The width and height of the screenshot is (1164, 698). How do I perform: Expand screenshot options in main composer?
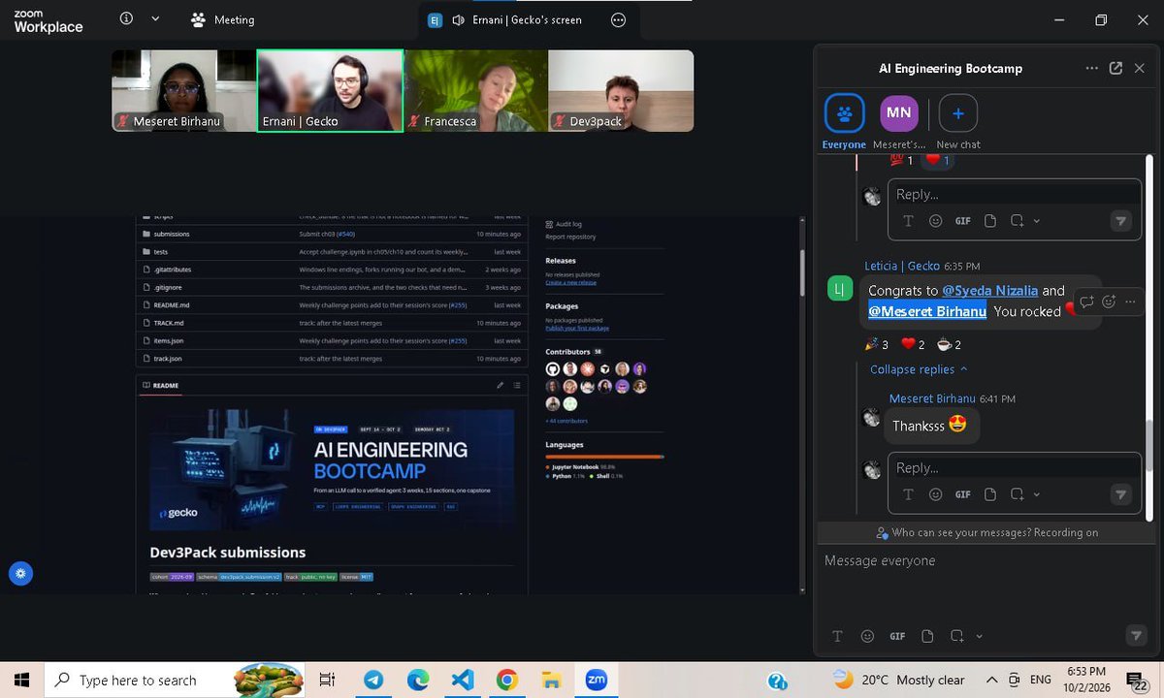[x=979, y=637]
